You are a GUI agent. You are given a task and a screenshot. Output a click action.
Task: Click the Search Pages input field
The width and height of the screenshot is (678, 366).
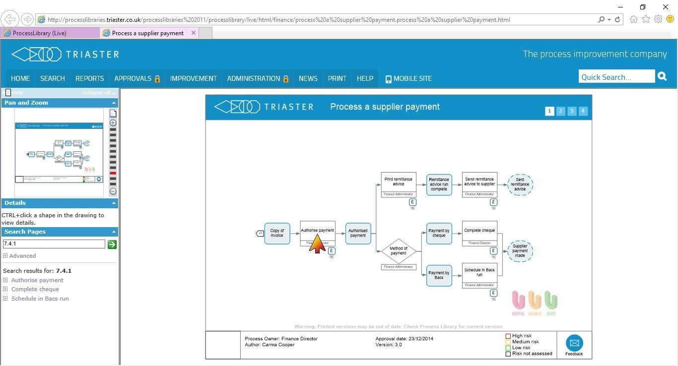(x=53, y=244)
